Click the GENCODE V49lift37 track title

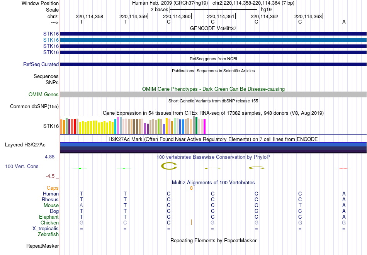click(213, 28)
